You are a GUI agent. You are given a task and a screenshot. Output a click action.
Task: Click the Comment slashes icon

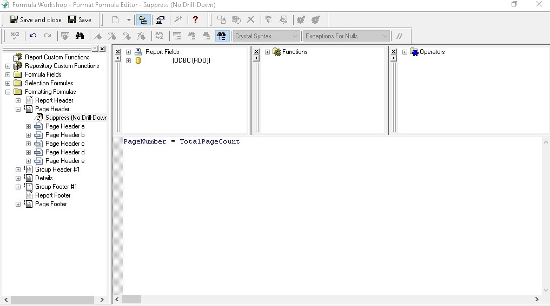click(x=399, y=36)
